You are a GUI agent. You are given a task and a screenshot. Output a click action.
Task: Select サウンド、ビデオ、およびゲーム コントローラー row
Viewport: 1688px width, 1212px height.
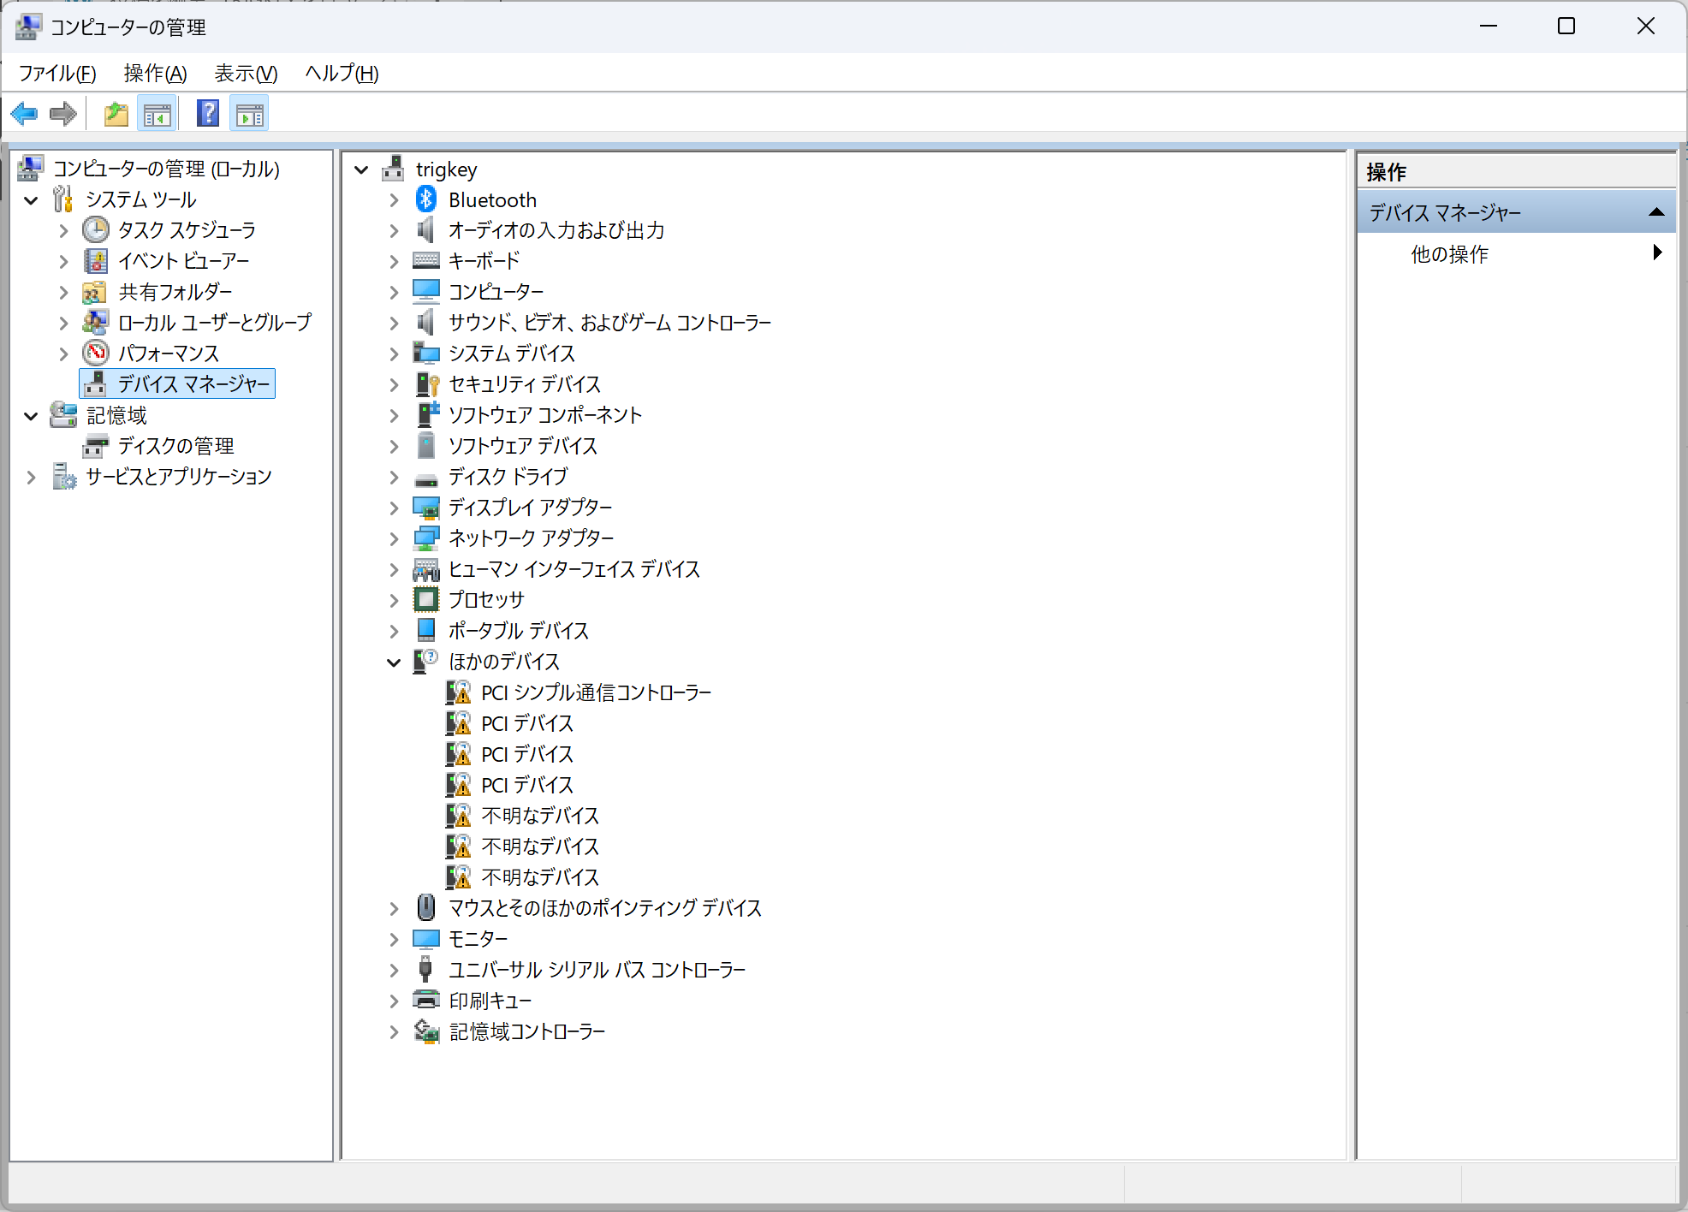[x=610, y=323]
